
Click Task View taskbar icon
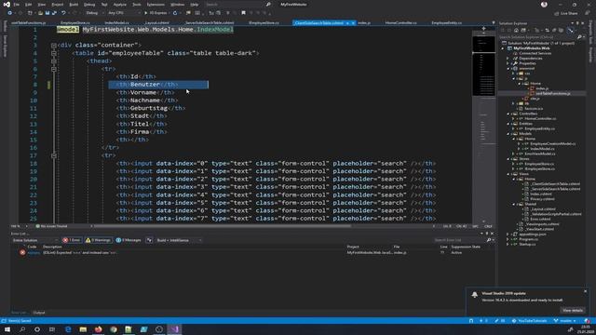point(52,329)
